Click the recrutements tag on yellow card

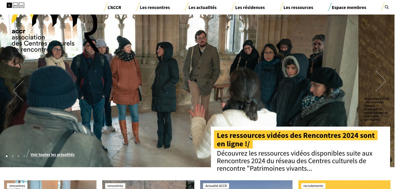click(313, 186)
